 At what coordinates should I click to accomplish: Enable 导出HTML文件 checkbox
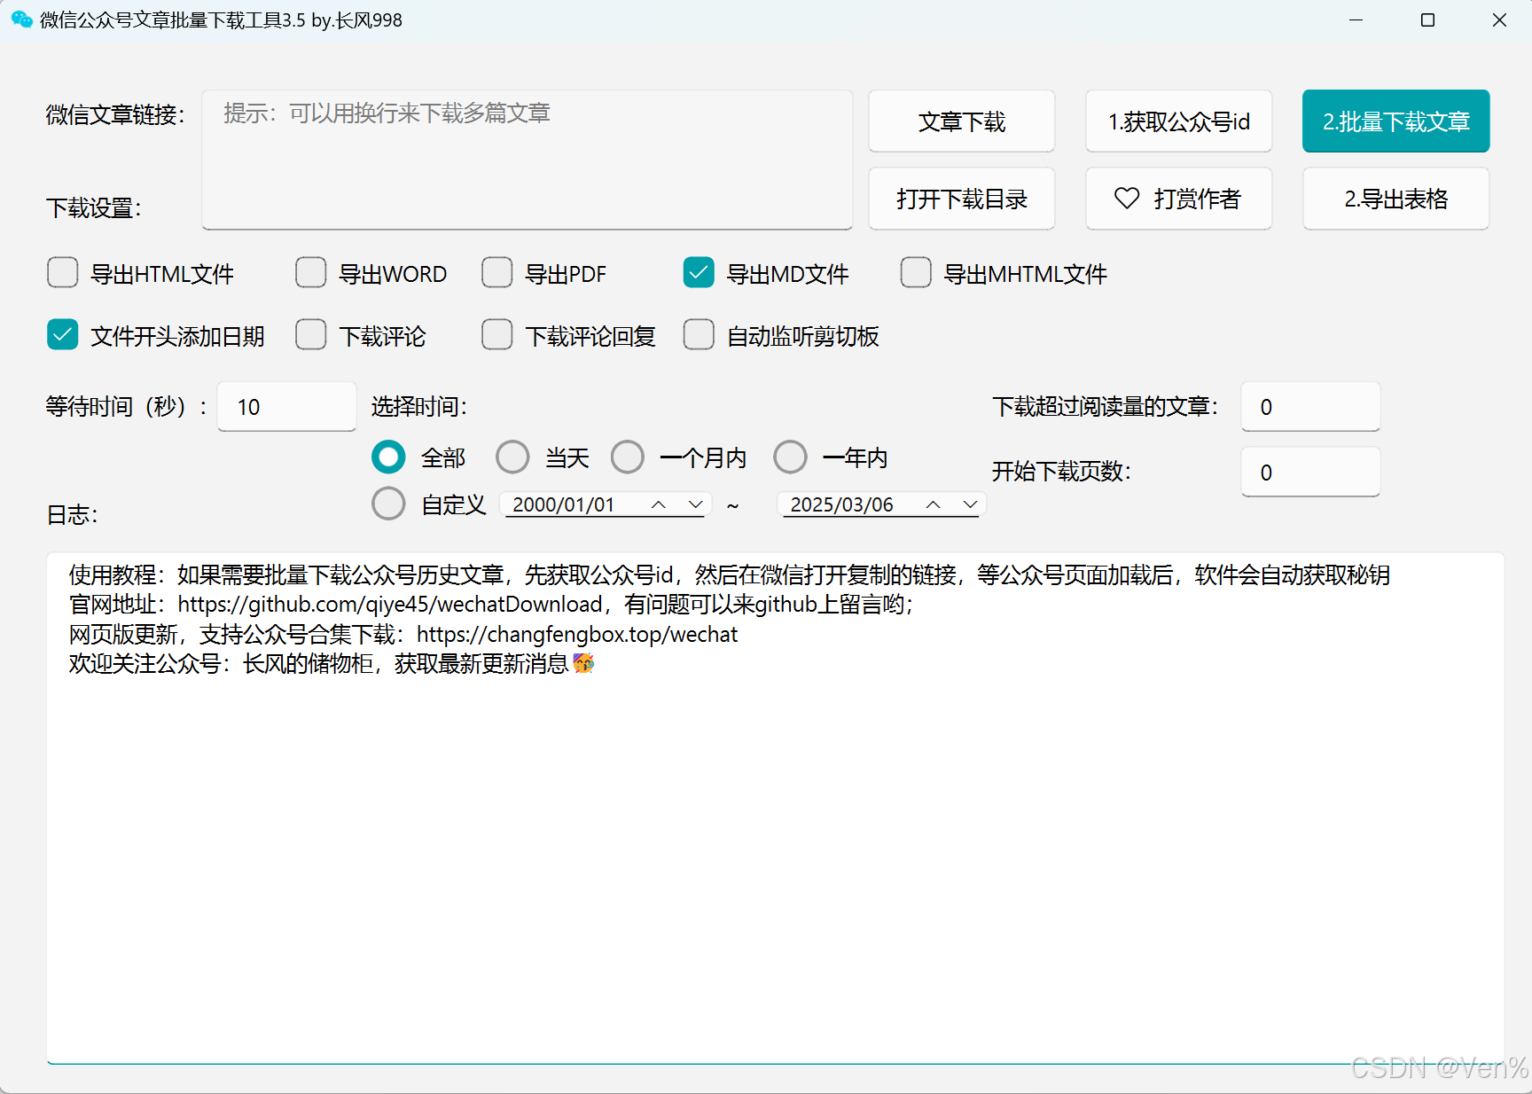pos(63,273)
